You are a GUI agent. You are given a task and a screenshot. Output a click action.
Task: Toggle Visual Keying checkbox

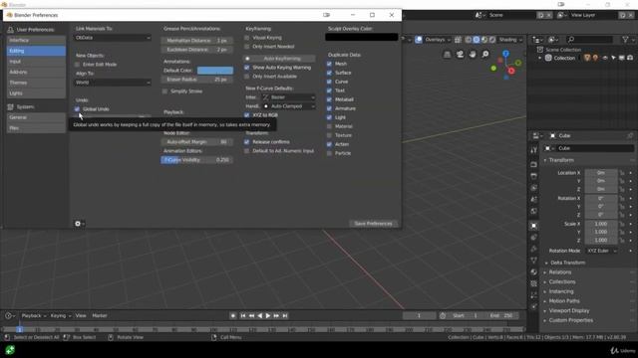[x=247, y=38]
